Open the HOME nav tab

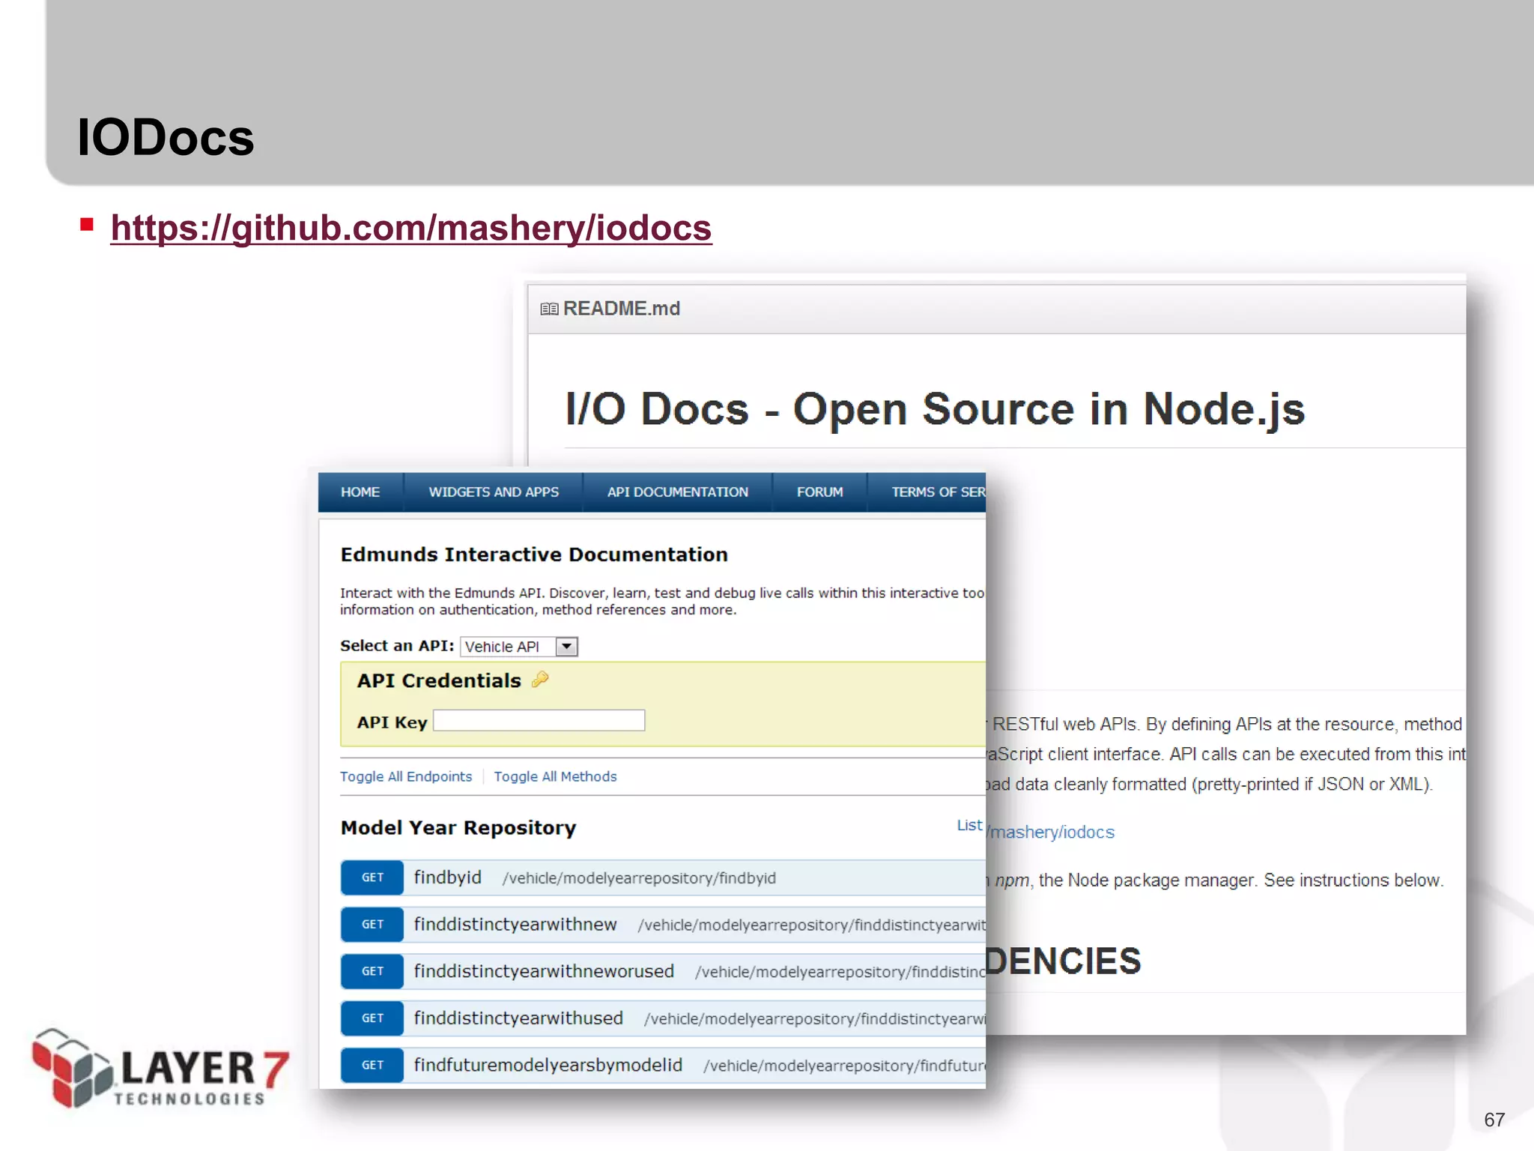(360, 492)
